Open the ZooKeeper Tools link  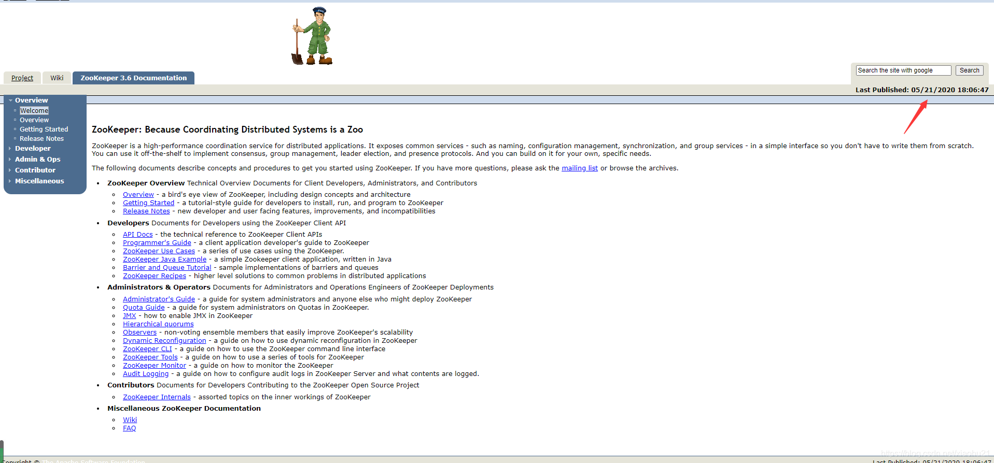[150, 357]
